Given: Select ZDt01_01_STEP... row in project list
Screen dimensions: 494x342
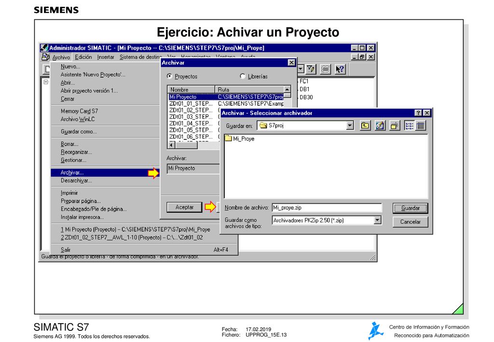Looking at the screenshot, I should coord(226,104).
